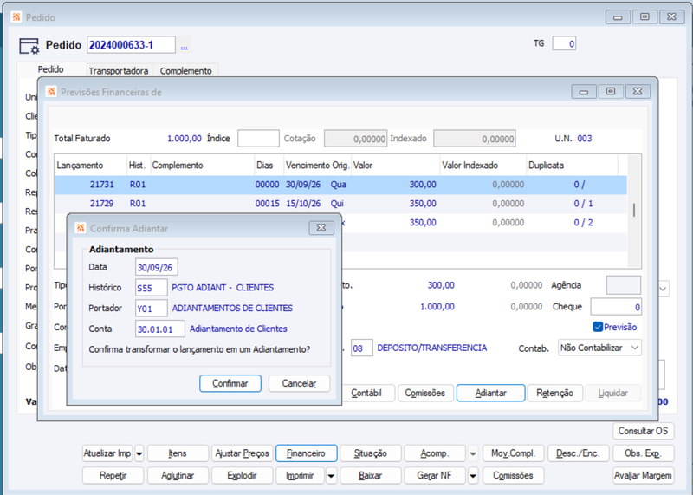Click the Financeiro button
Viewport: 693px width, 495px height.
pos(306,453)
